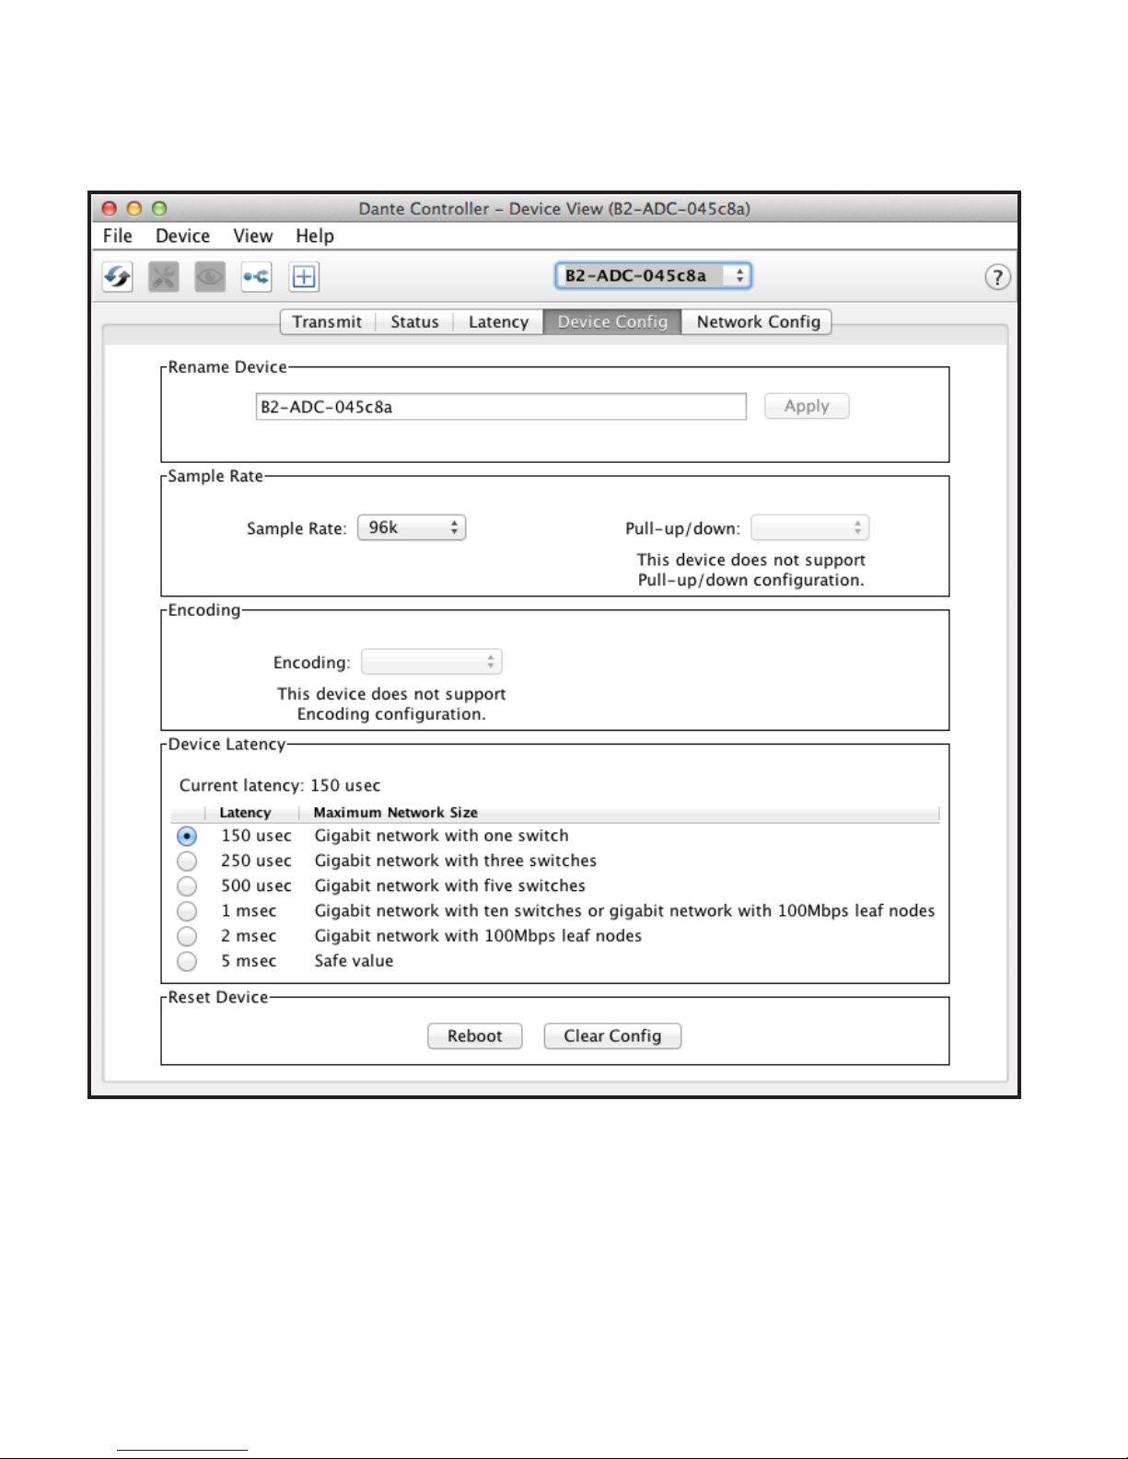Open the Device menu
The height and width of the screenshot is (1459, 1128).
[182, 236]
